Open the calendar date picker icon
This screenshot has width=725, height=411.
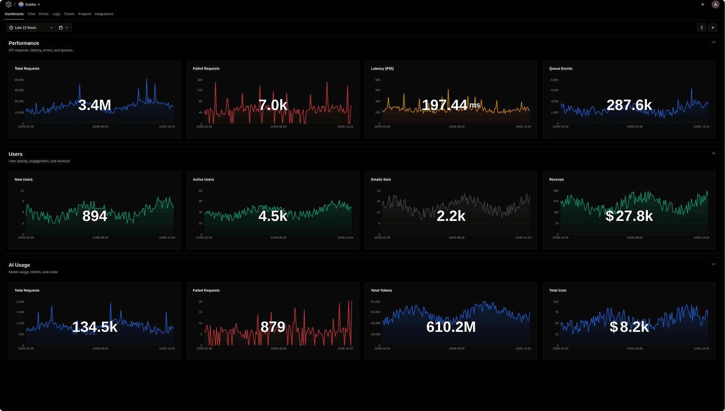(x=61, y=28)
